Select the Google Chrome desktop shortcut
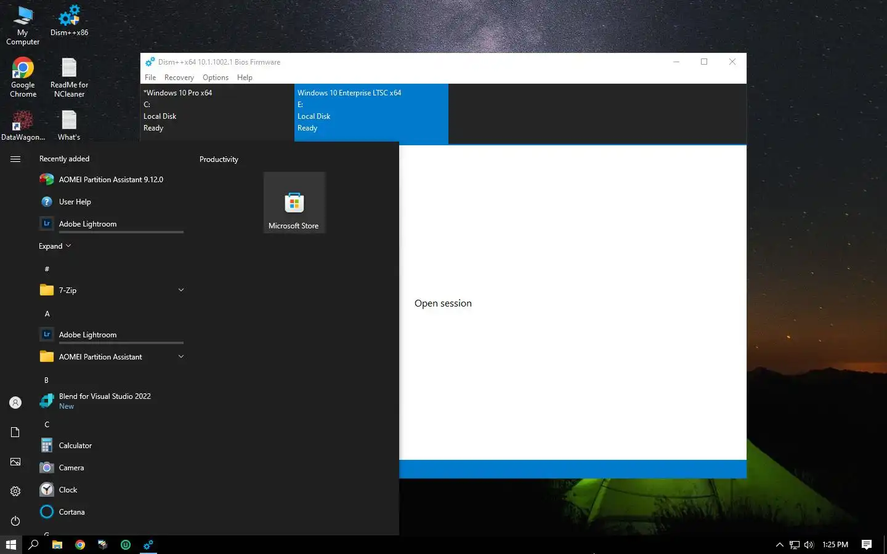 23,78
